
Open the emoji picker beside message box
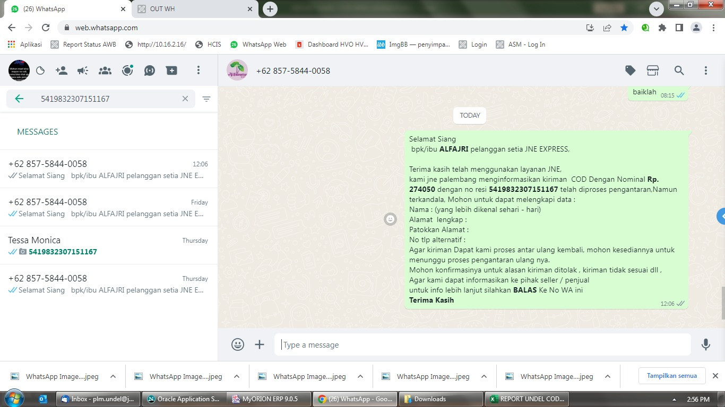[238, 344]
